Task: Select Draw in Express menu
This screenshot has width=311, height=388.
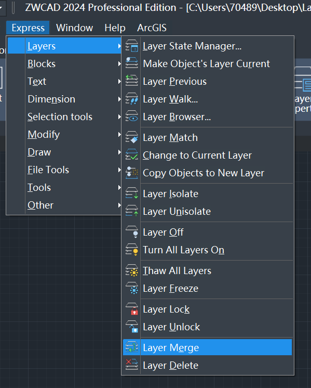Action: tap(65, 152)
